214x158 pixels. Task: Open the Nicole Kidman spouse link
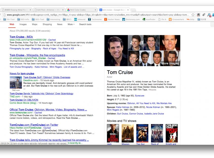[153, 107]
